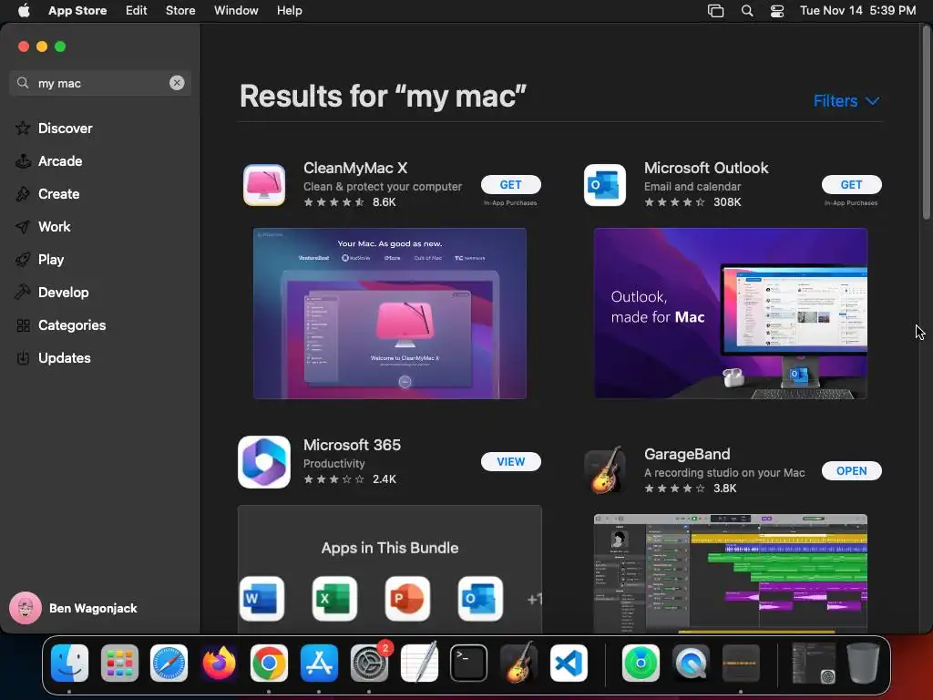View the GarageBand screenshot preview
The image size is (933, 700).
(x=731, y=573)
